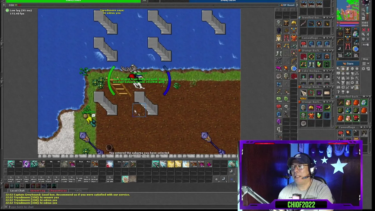Open the quest log scroll icon

[348, 69]
